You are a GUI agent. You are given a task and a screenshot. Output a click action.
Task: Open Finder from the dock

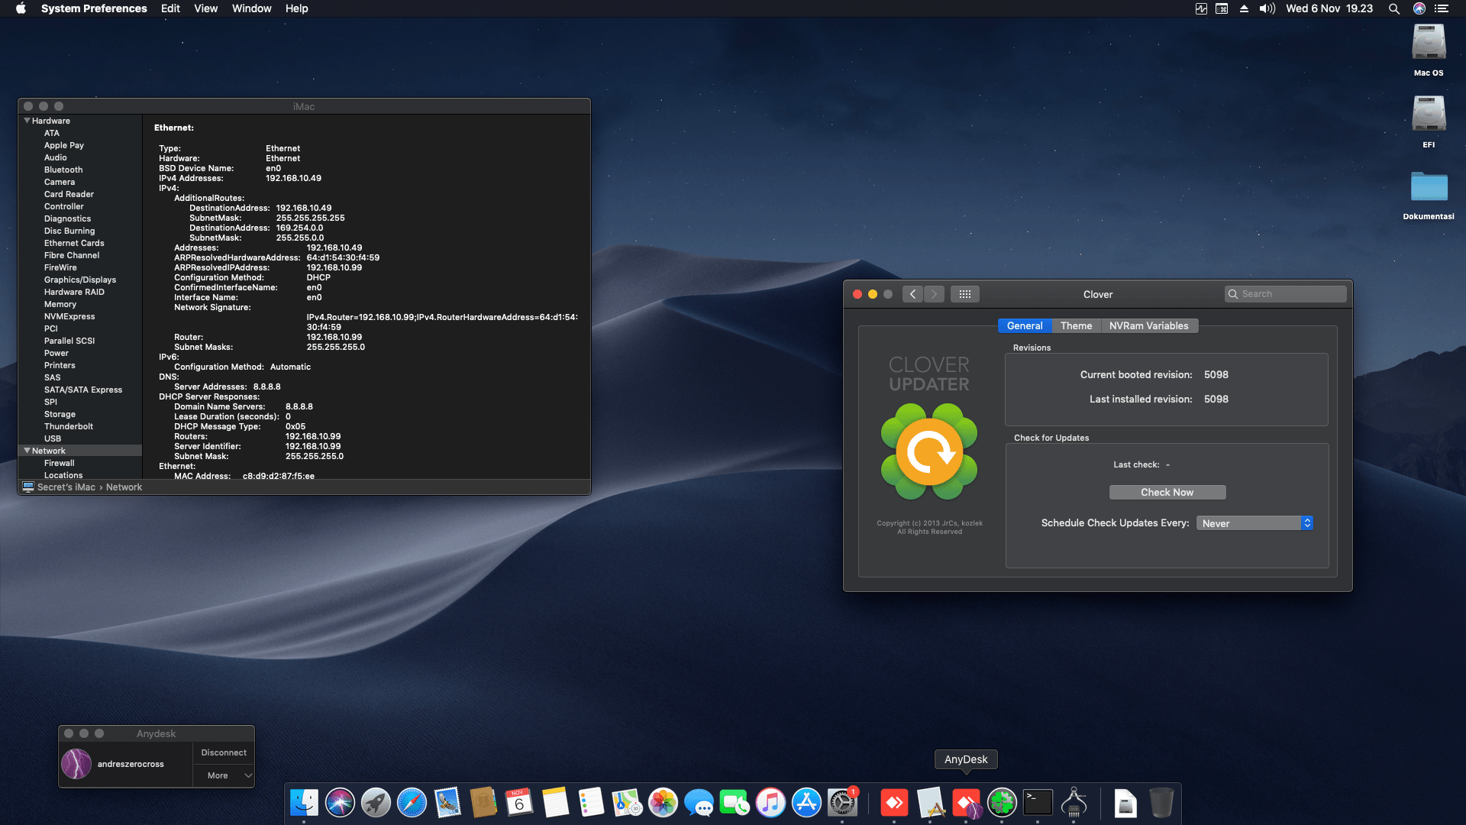click(304, 803)
